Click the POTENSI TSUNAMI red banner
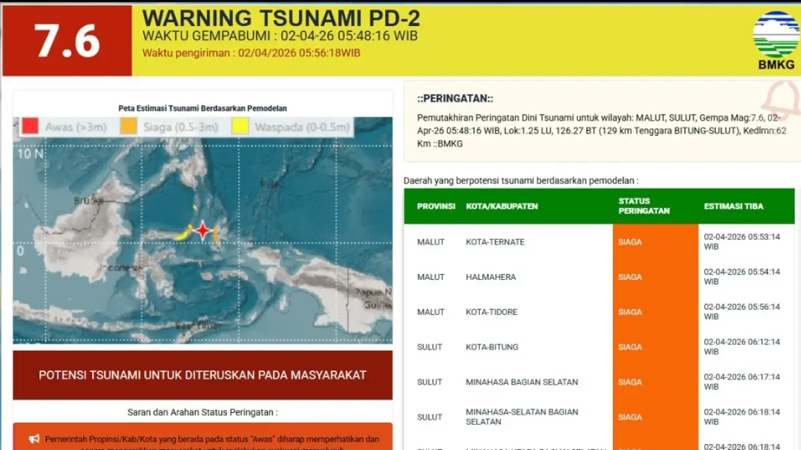Viewport: 801px width, 450px height. (202, 375)
